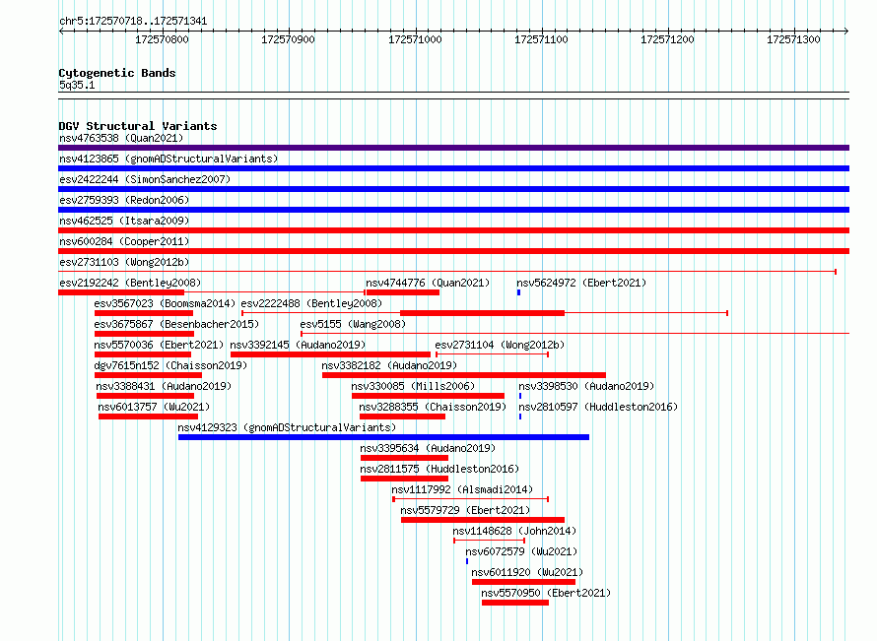Open nsv4744776 (Quan2021) variant details
Screen dimensions: 877x641
(x=428, y=283)
